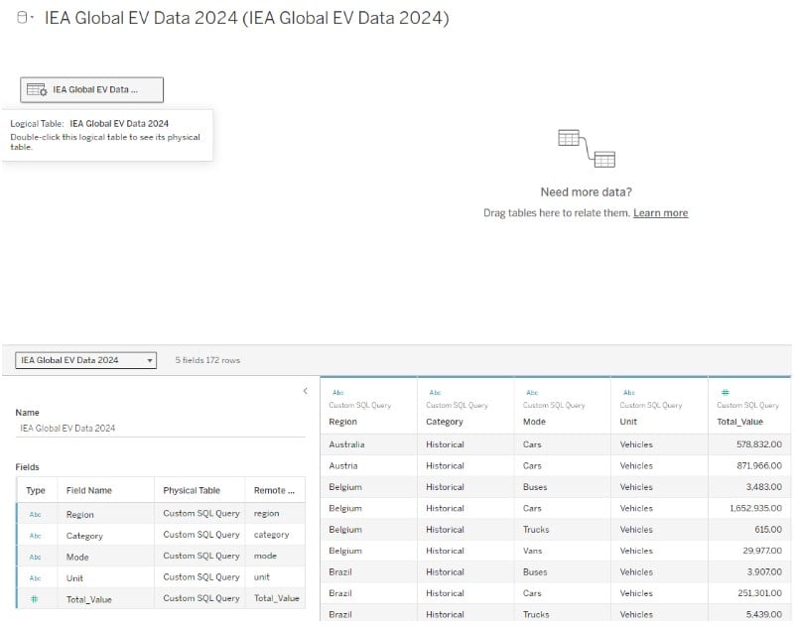Collapse the metadata pane with the chevron
Image resolution: width=795 pixels, height=626 pixels.
(x=306, y=391)
